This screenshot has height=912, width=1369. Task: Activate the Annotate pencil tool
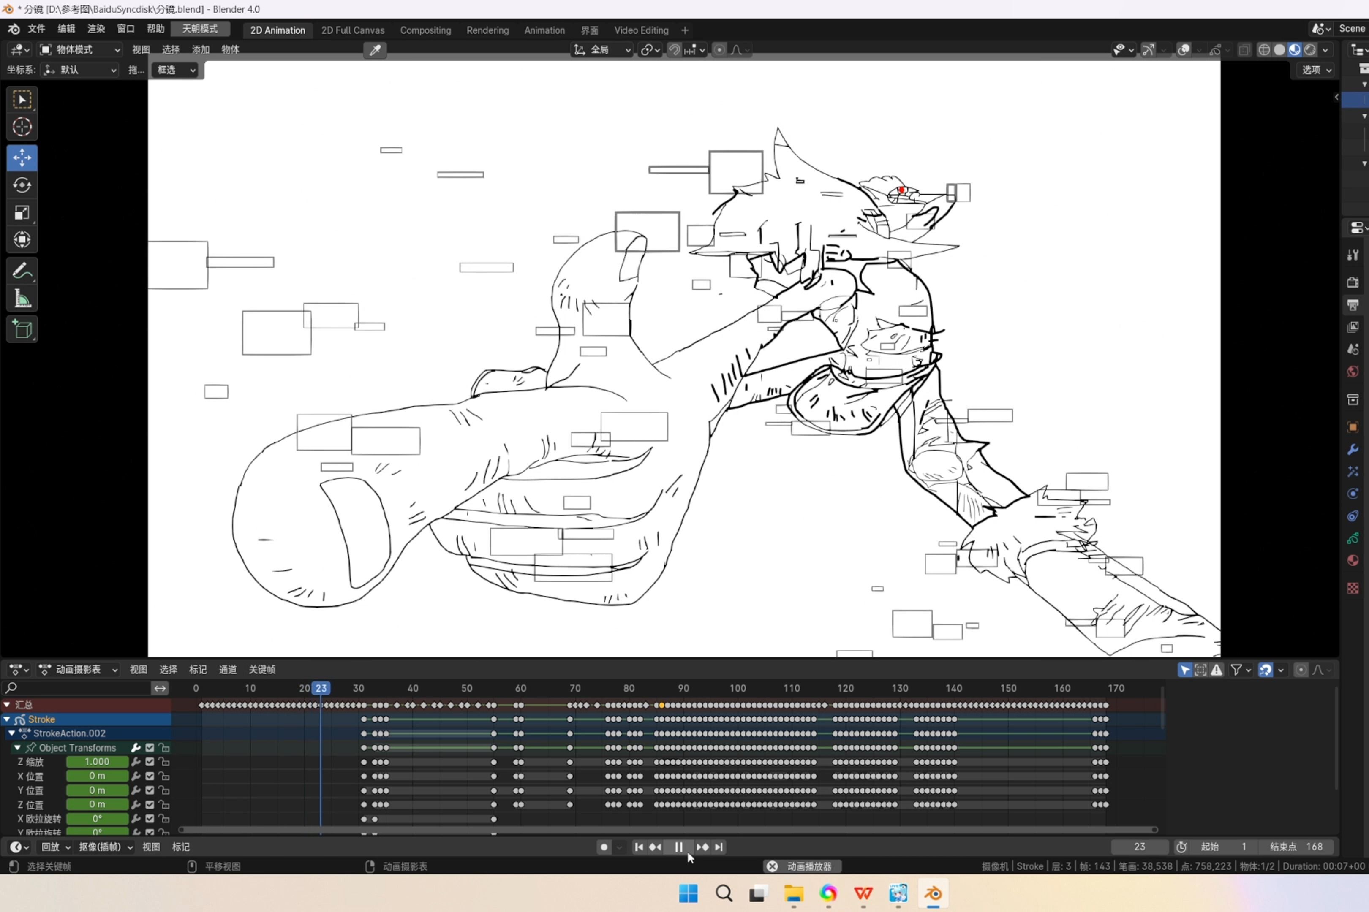click(x=22, y=271)
